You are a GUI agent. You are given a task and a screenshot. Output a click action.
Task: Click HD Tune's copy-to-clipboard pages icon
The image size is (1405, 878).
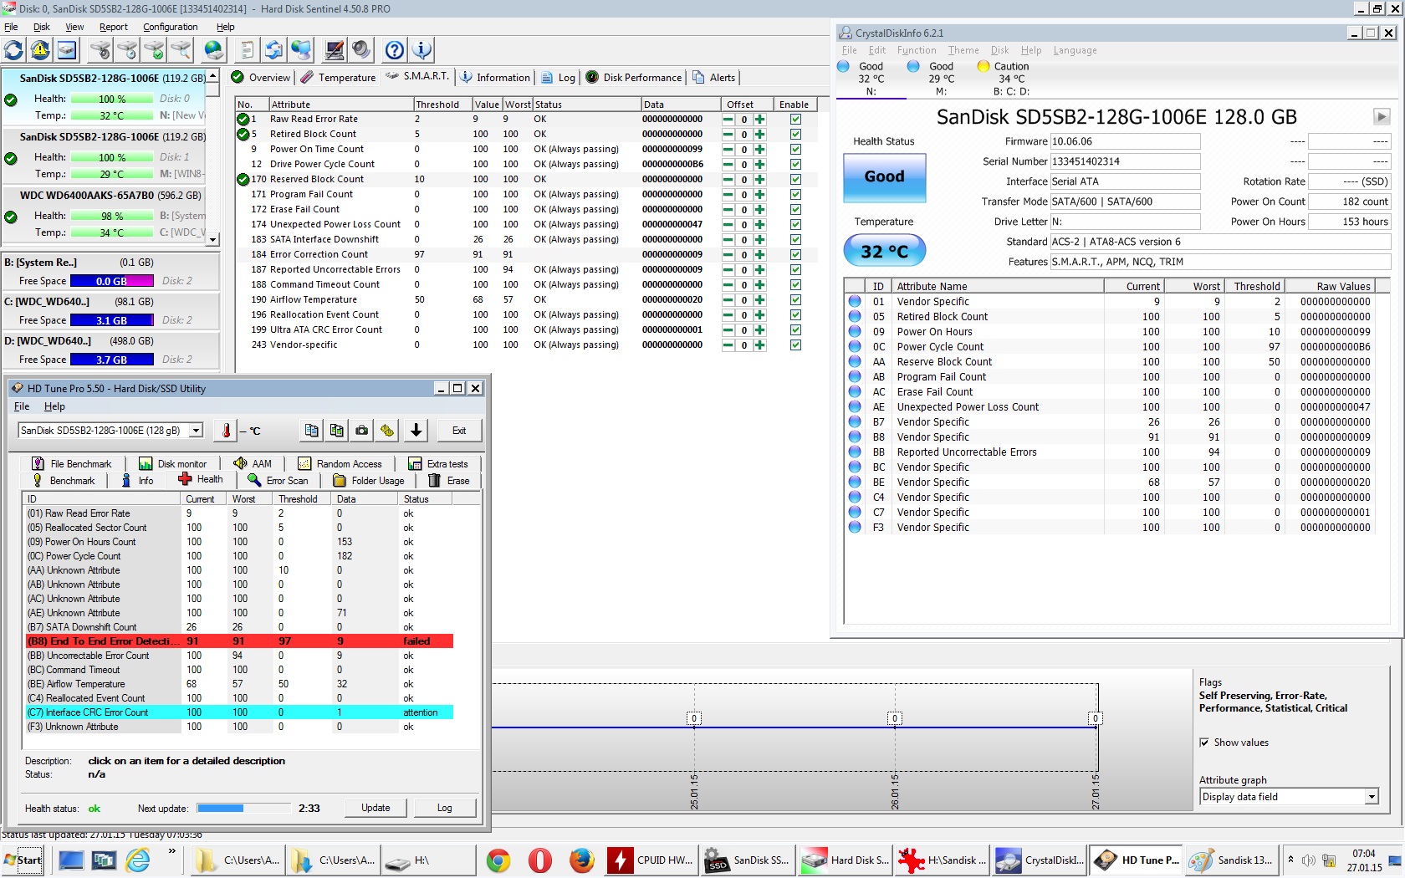coord(311,431)
